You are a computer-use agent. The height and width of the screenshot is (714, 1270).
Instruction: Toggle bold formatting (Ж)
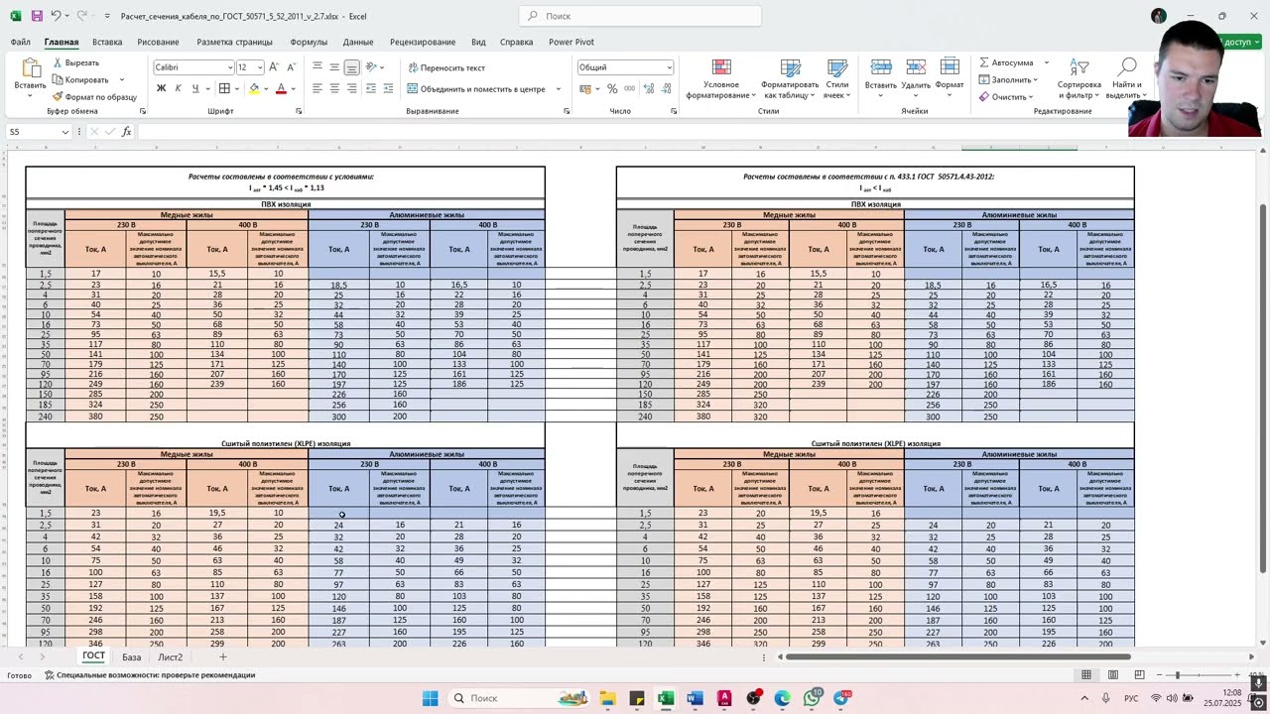click(x=161, y=88)
